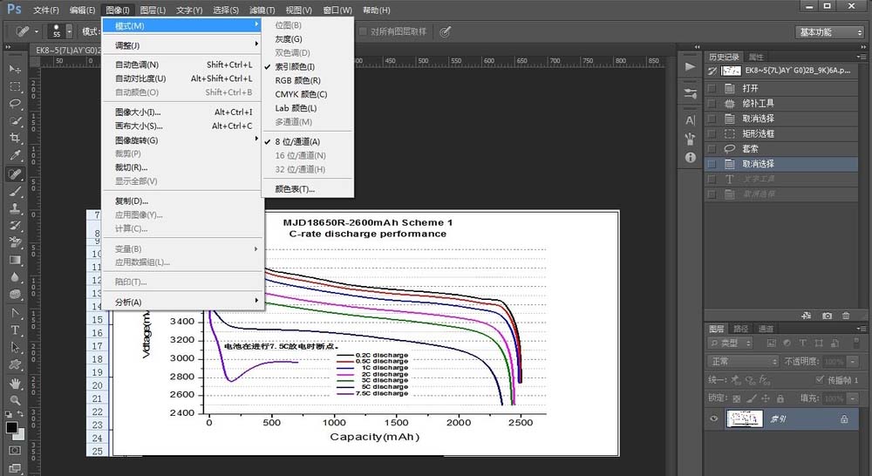Open the 基本功能 workspace dropdown
The image size is (872, 476).
(829, 32)
